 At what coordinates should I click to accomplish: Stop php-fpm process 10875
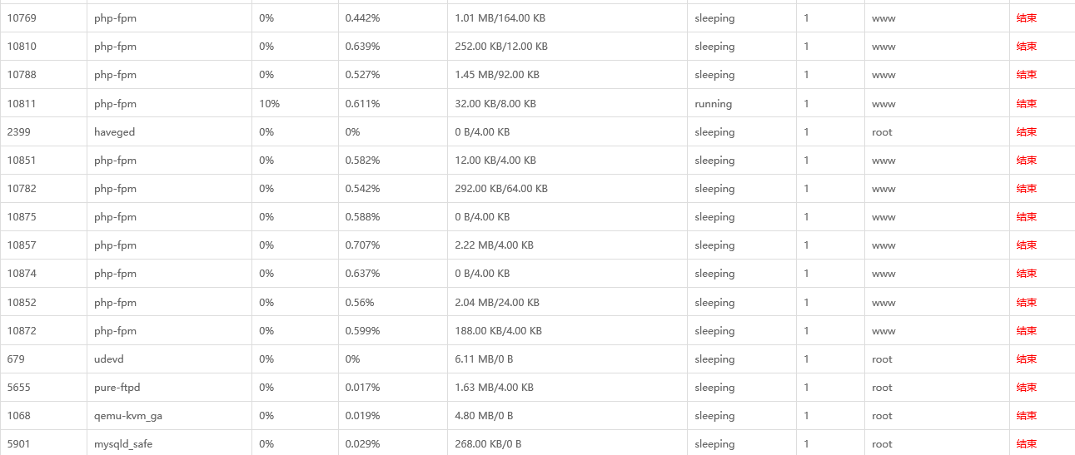coord(1026,217)
